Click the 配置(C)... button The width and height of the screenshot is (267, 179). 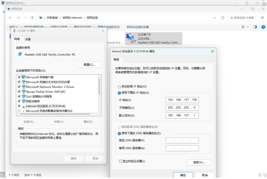pos(90,65)
